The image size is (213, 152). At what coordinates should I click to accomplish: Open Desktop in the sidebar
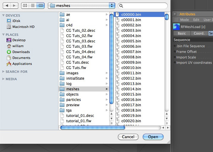16,40
